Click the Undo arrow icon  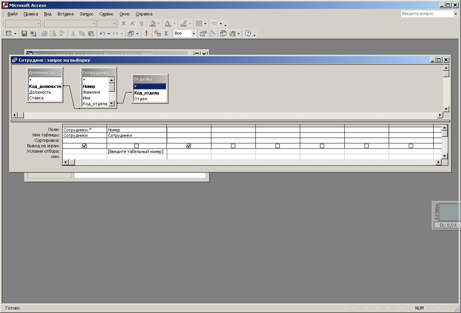102,34
